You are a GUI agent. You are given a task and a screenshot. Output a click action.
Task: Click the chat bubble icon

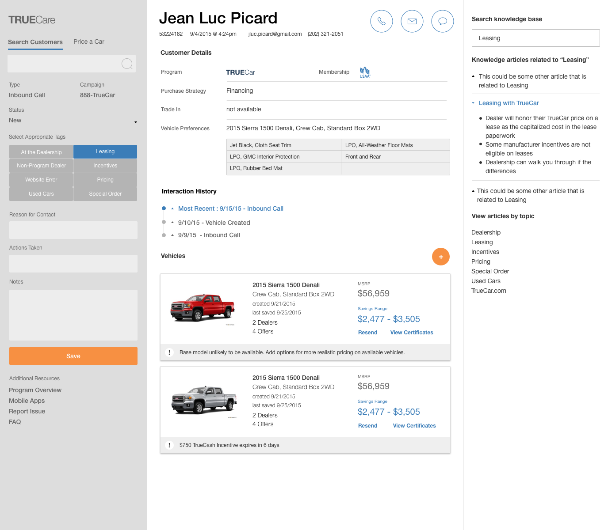(442, 21)
